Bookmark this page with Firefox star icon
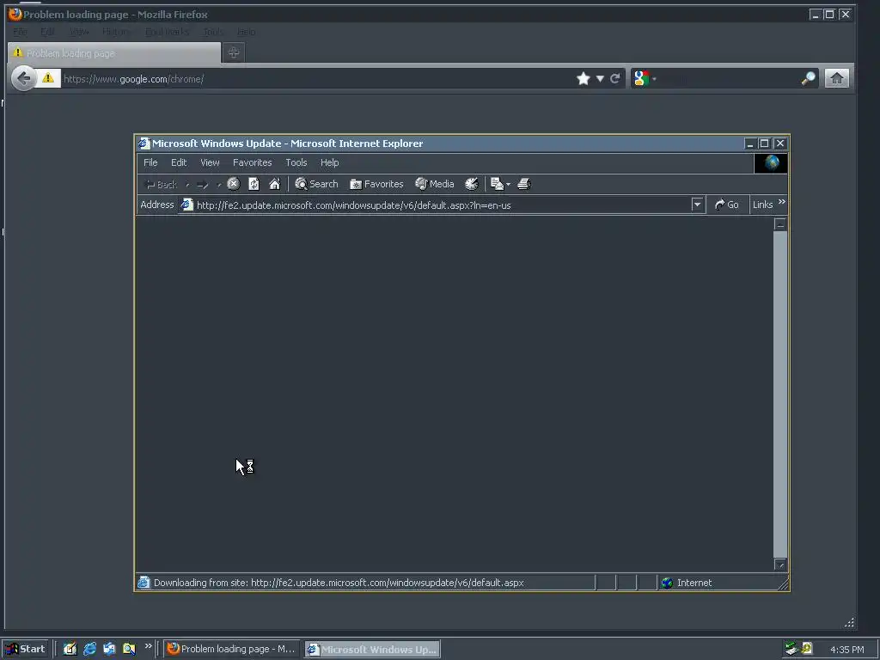This screenshot has height=660, width=880. (584, 78)
